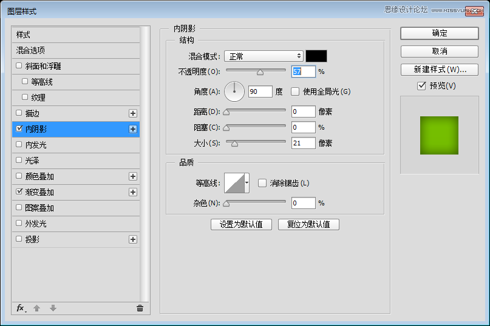
Task: Open the 样式 list item
Action: pyautogui.click(x=76, y=35)
